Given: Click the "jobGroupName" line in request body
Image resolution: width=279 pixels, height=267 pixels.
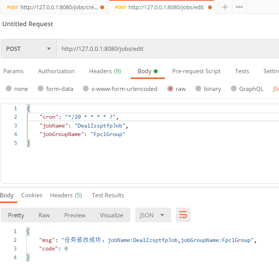Looking at the screenshot, I should click(82, 134).
